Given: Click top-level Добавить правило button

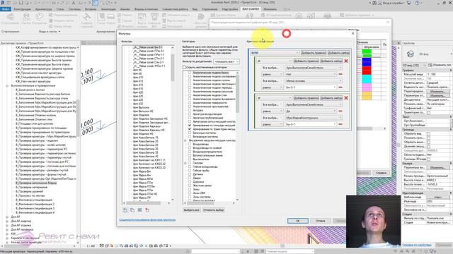Looking at the screenshot, I should [314, 53].
